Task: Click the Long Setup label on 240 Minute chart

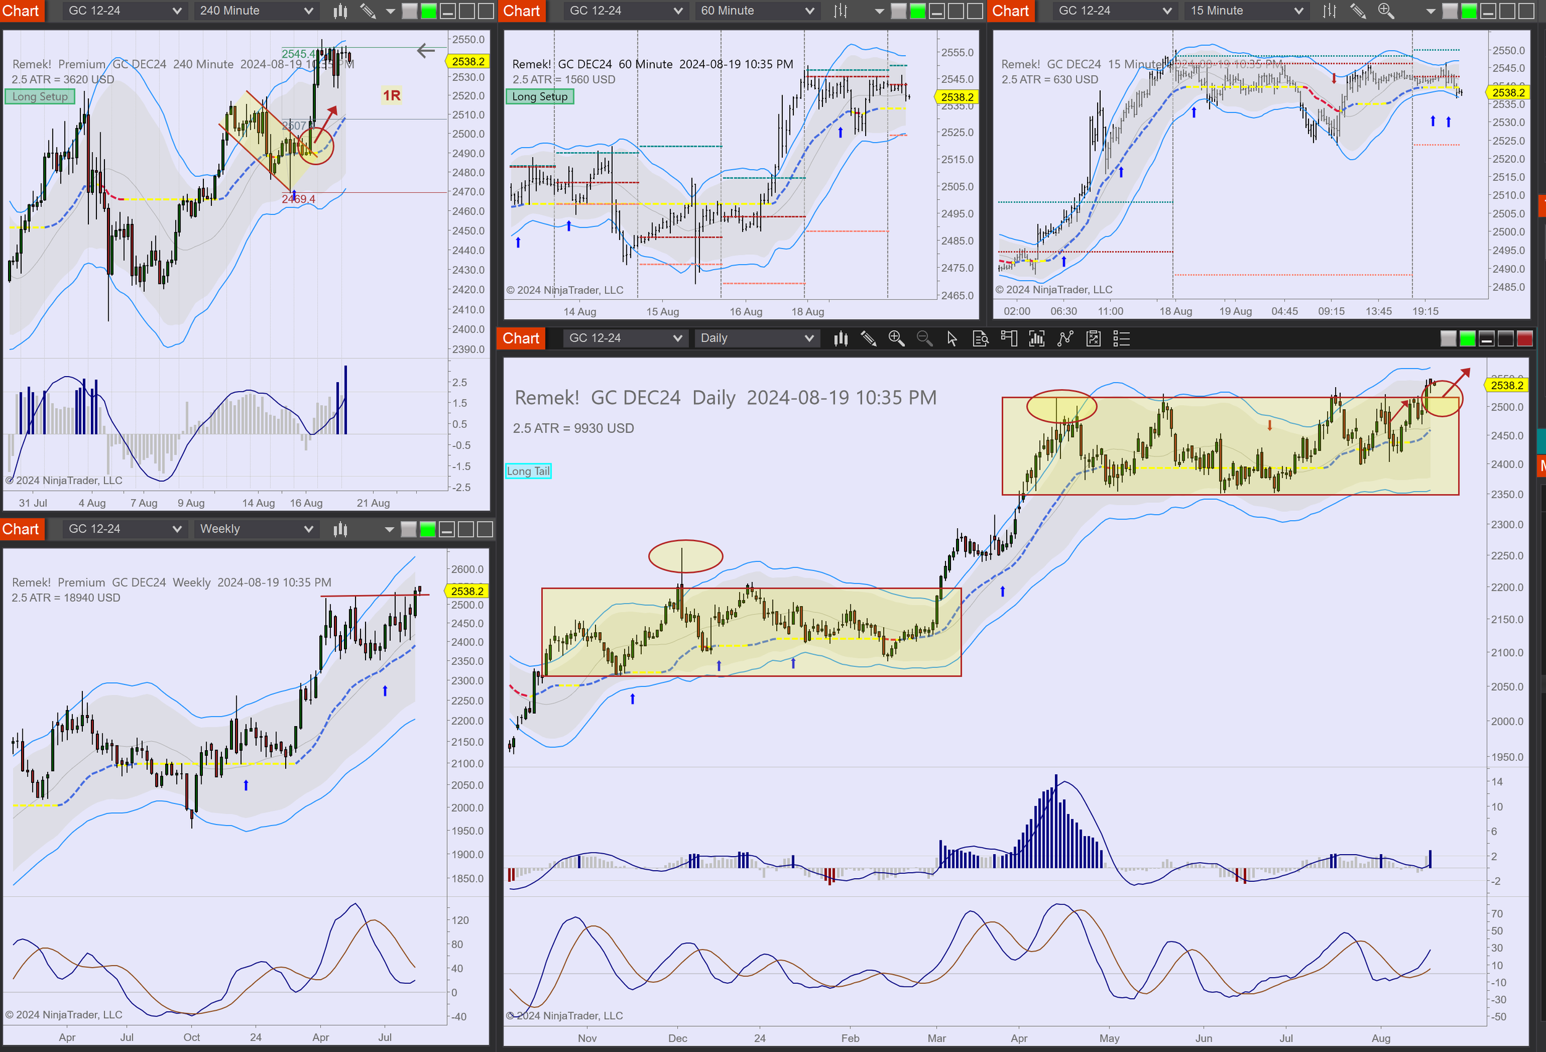Action: coord(40,96)
